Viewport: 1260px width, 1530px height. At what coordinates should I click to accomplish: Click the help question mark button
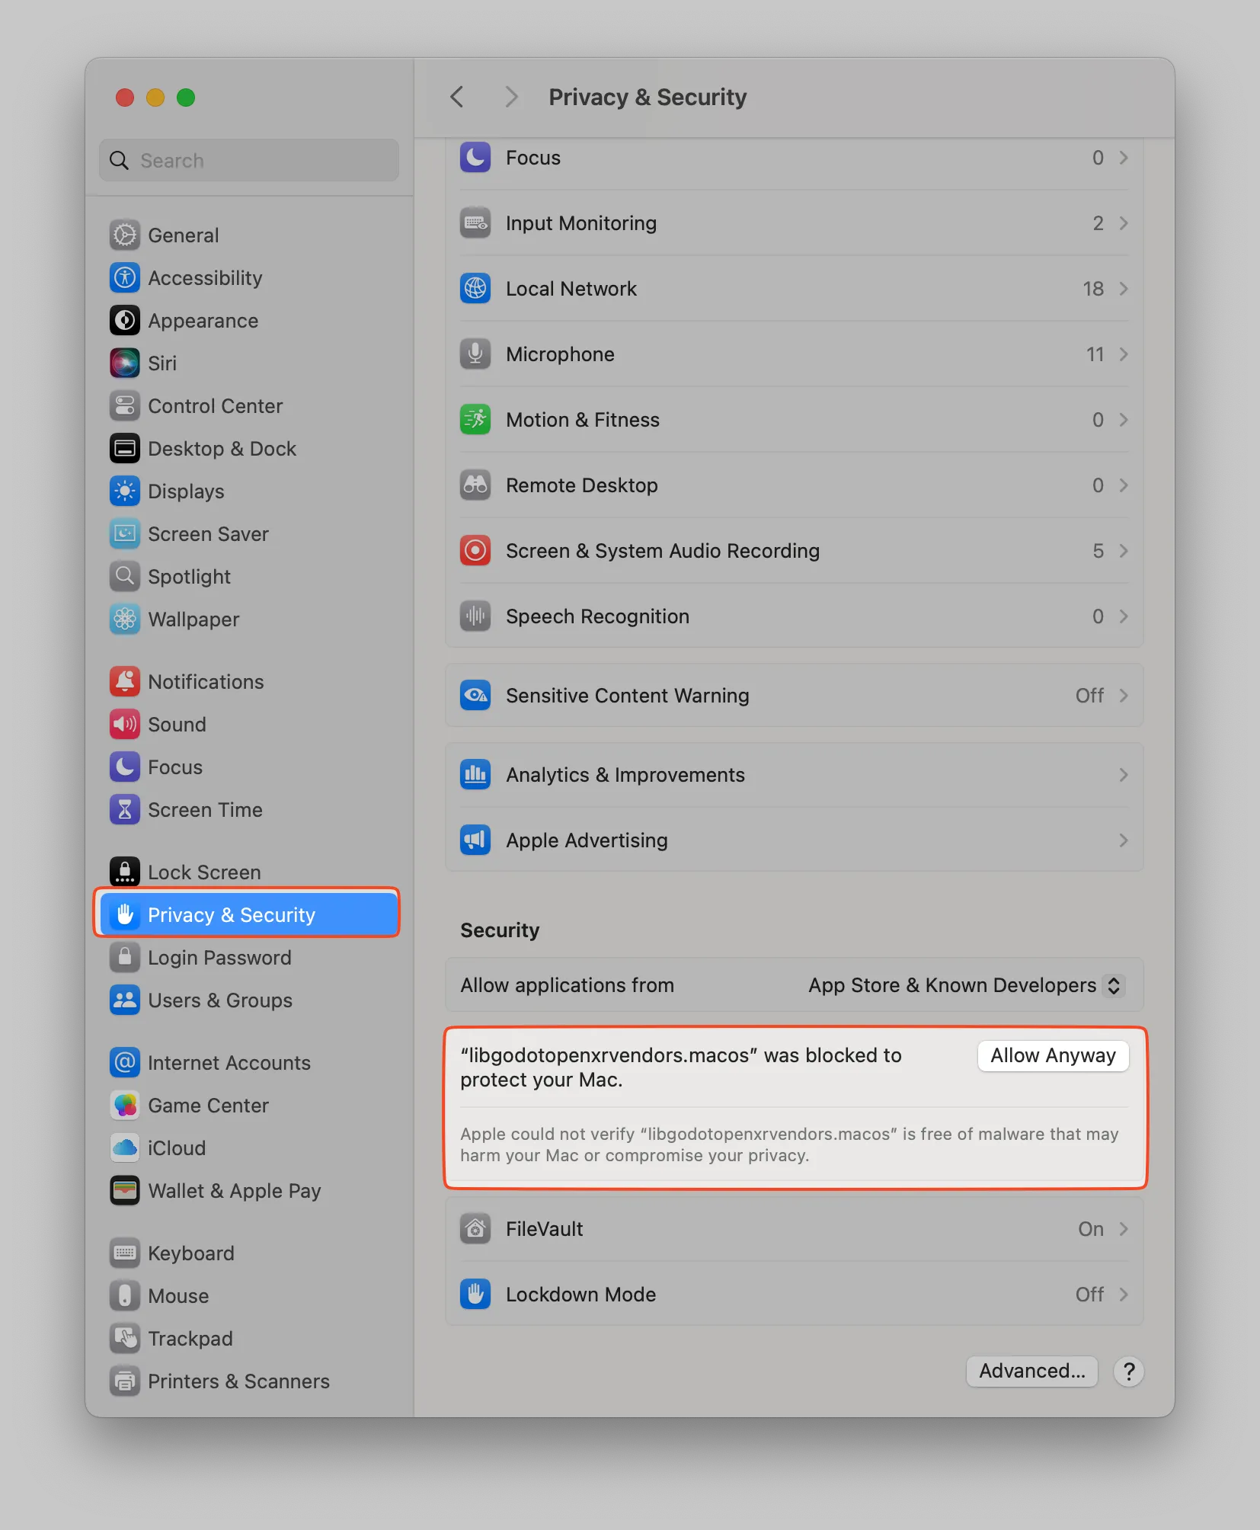[1129, 1372]
